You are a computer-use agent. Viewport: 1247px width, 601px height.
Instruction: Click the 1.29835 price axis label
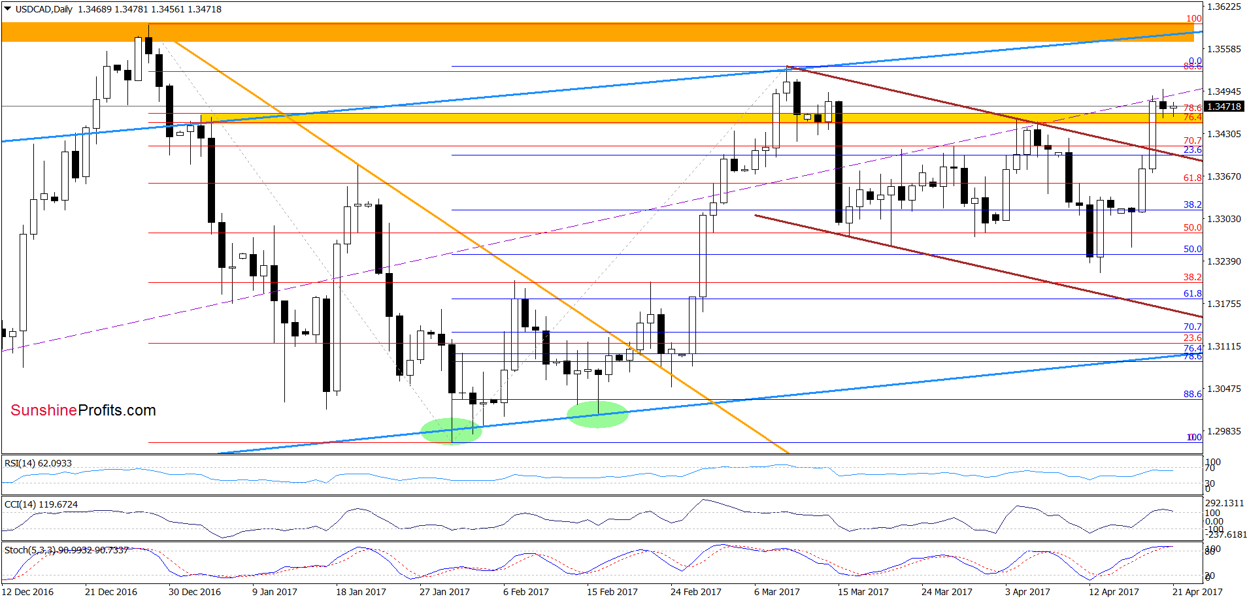(1223, 431)
